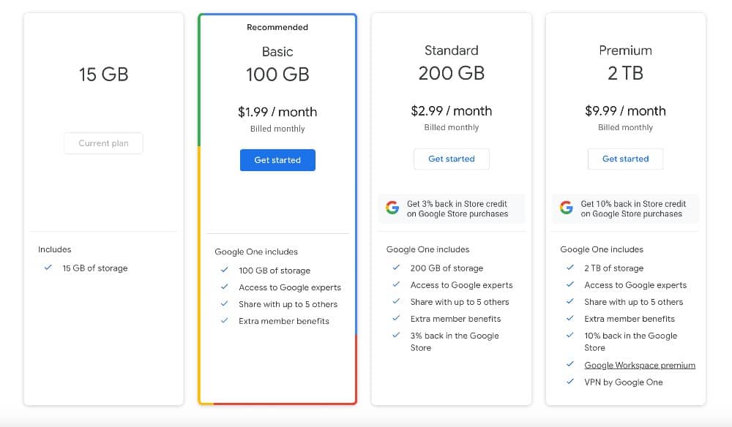The image size is (732, 427).
Task: Click Get started for the Standard plan
Action: 452,159
